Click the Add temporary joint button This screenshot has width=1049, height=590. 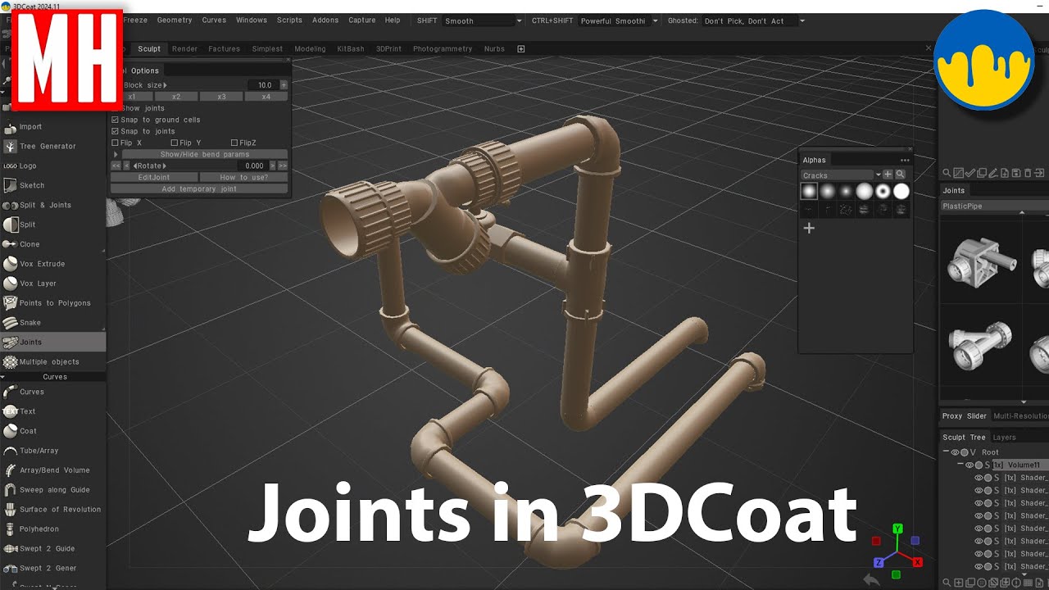point(199,188)
